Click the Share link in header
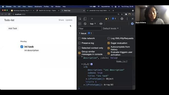 click(x=61, y=20)
